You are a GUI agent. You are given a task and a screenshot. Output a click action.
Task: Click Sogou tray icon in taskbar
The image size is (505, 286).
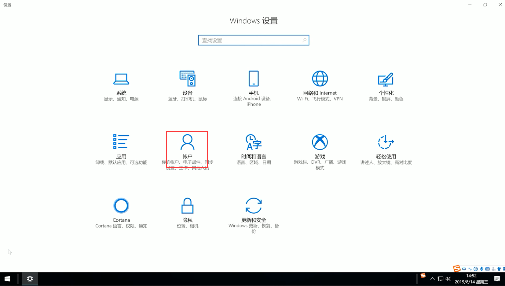[423, 276]
